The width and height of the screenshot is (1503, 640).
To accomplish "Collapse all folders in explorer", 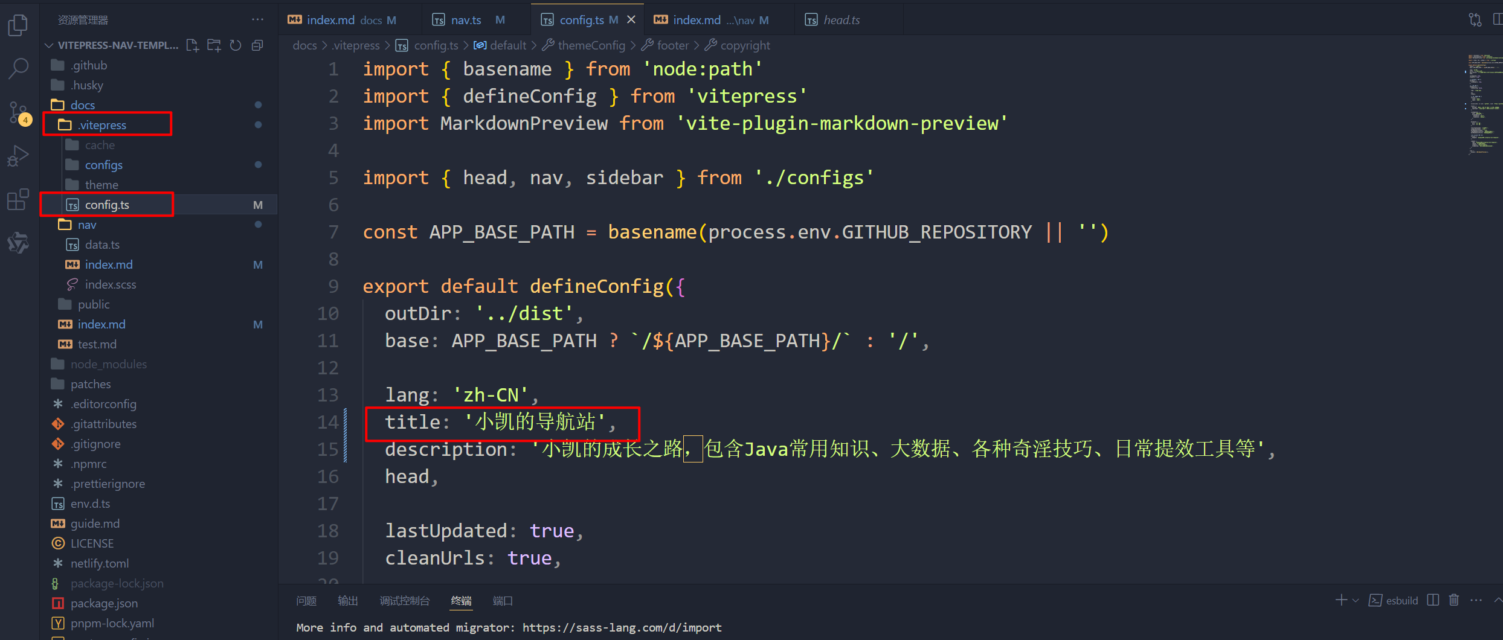I will pos(257,45).
